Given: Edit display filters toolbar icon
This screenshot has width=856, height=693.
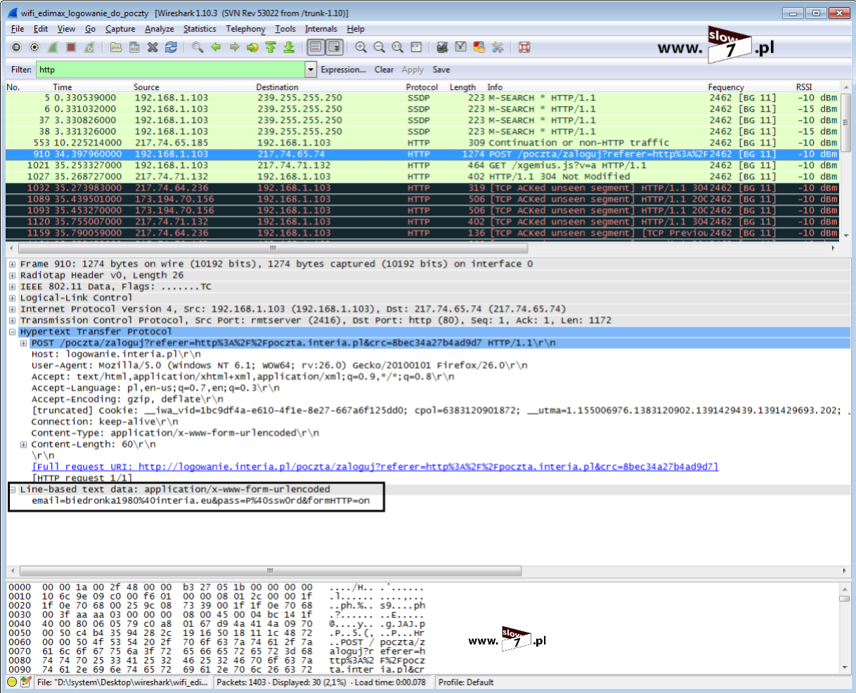Looking at the screenshot, I should click(x=460, y=47).
